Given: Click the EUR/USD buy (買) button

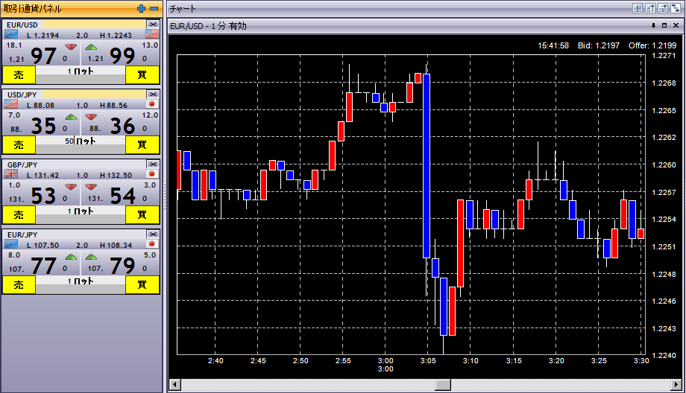Looking at the screenshot, I should click(x=142, y=74).
